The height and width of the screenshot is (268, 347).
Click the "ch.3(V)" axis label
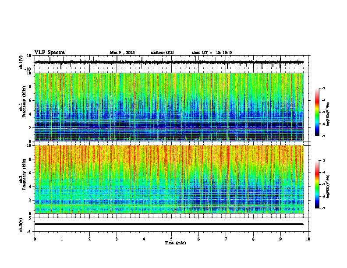coord(21,225)
